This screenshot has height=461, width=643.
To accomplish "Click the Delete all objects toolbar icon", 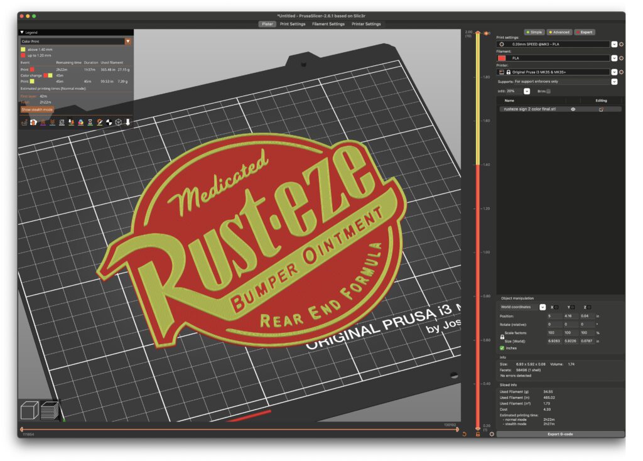I will 43,122.
